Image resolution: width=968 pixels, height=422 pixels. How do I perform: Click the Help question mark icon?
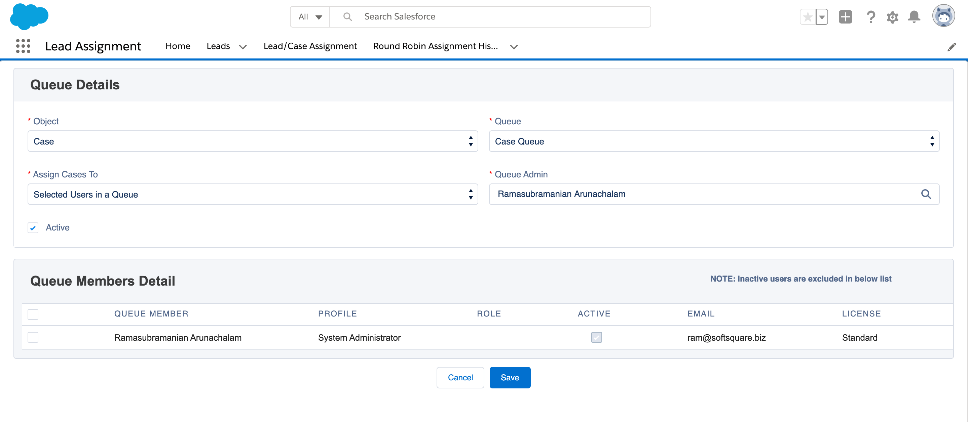tap(871, 17)
